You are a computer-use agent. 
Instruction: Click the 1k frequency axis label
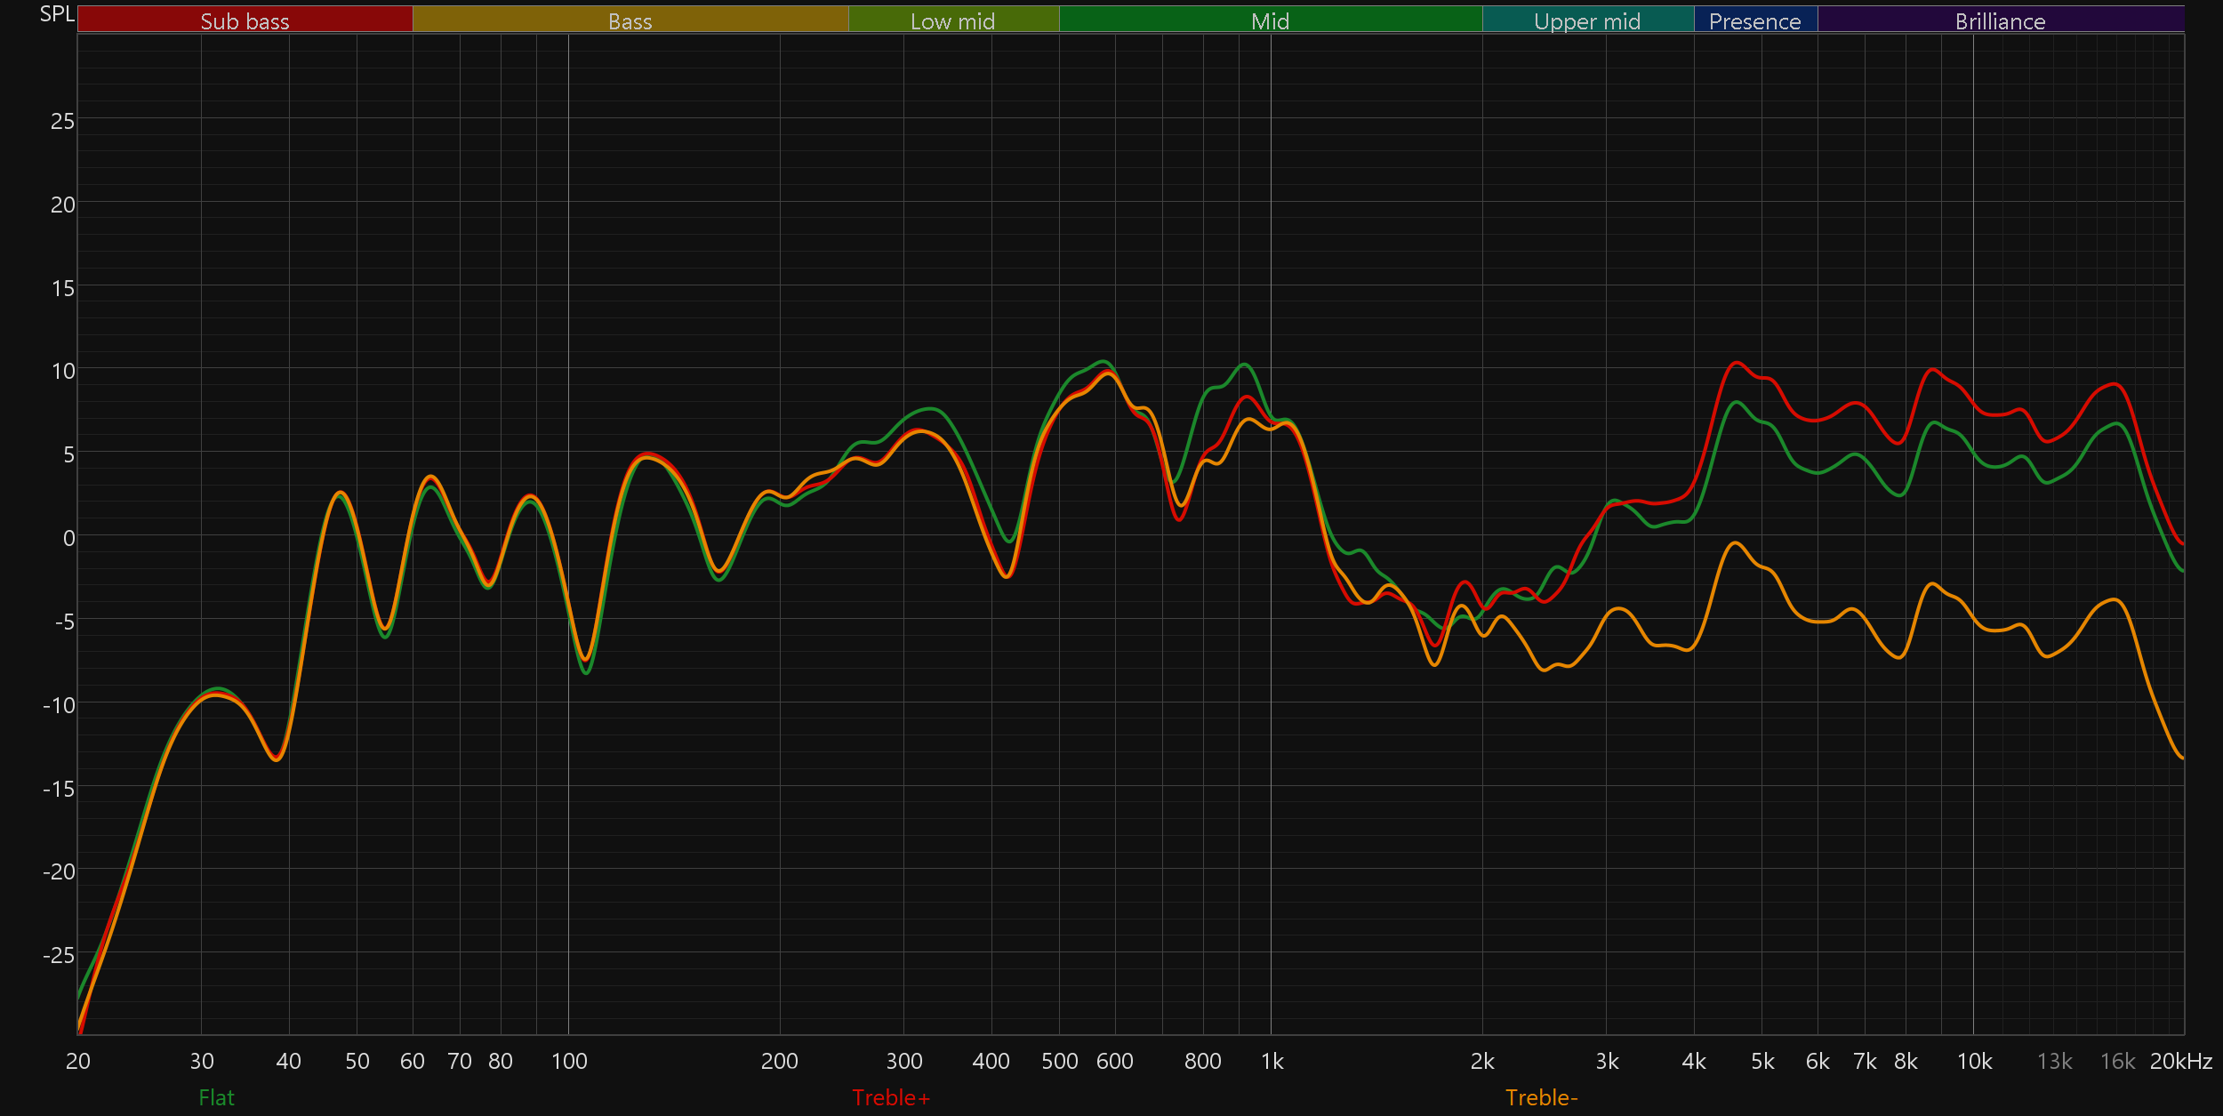pos(1272,1061)
